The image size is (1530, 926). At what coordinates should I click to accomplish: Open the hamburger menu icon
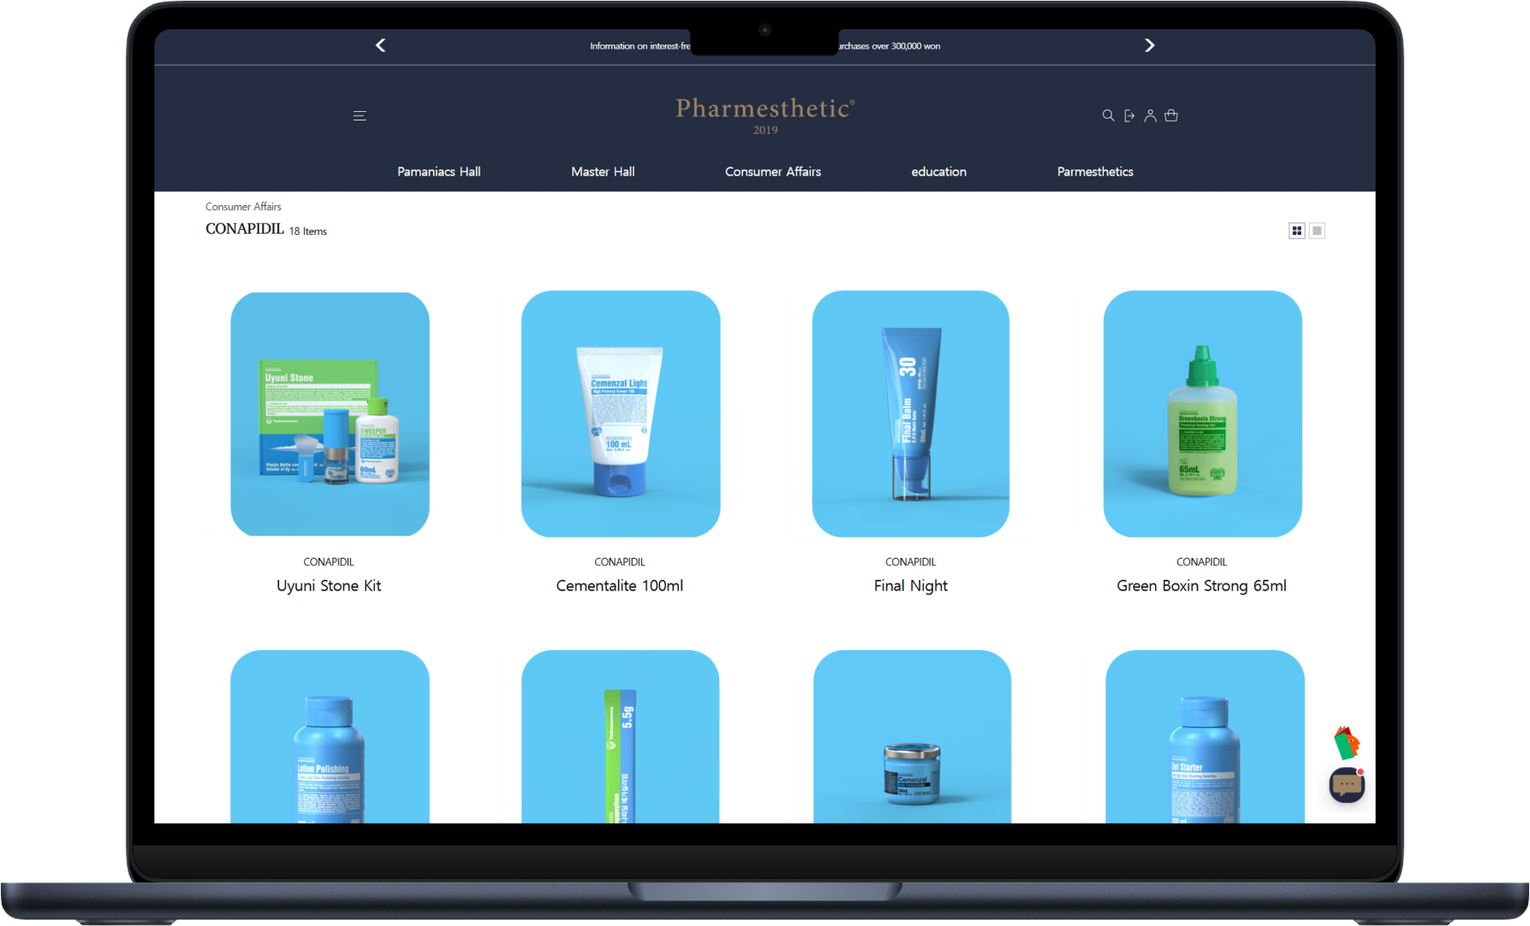[x=359, y=115]
